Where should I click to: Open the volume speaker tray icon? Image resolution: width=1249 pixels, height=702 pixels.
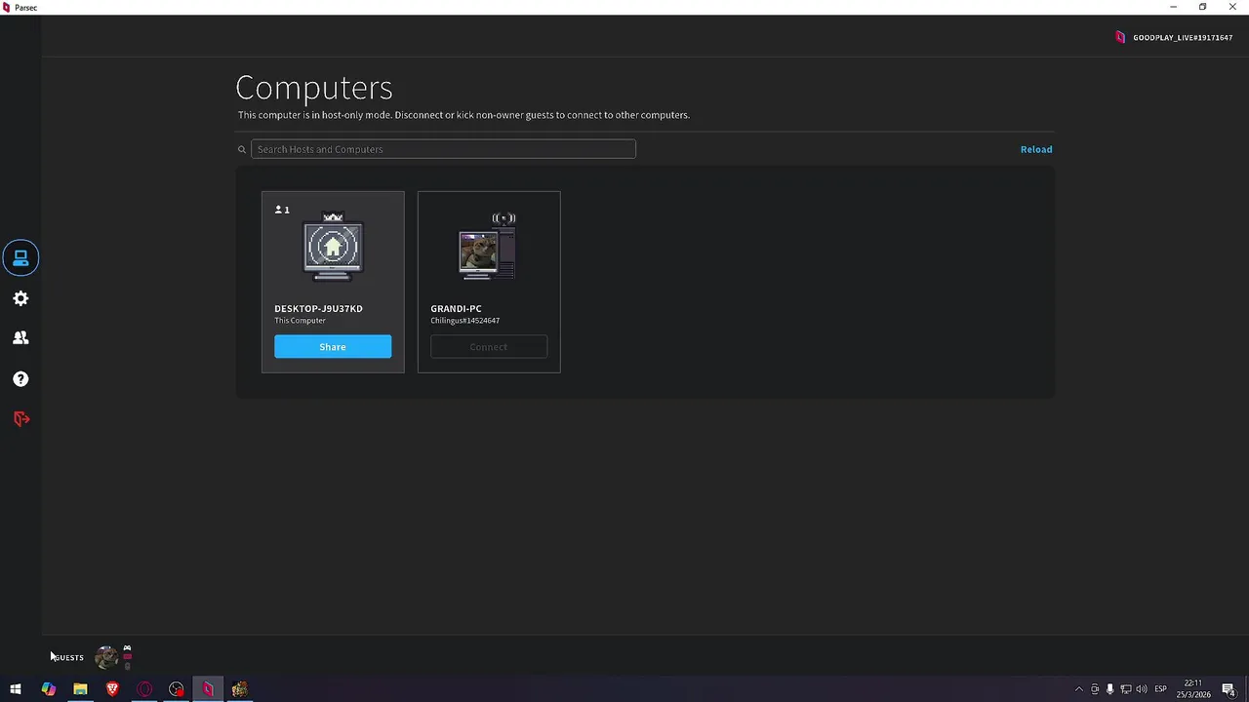(x=1141, y=689)
